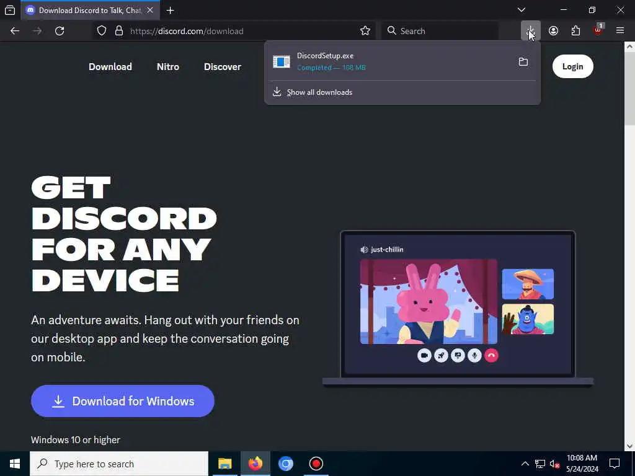Screen dimensions: 635x476
Task: Click the muted volume tray icon
Action: (555, 464)
